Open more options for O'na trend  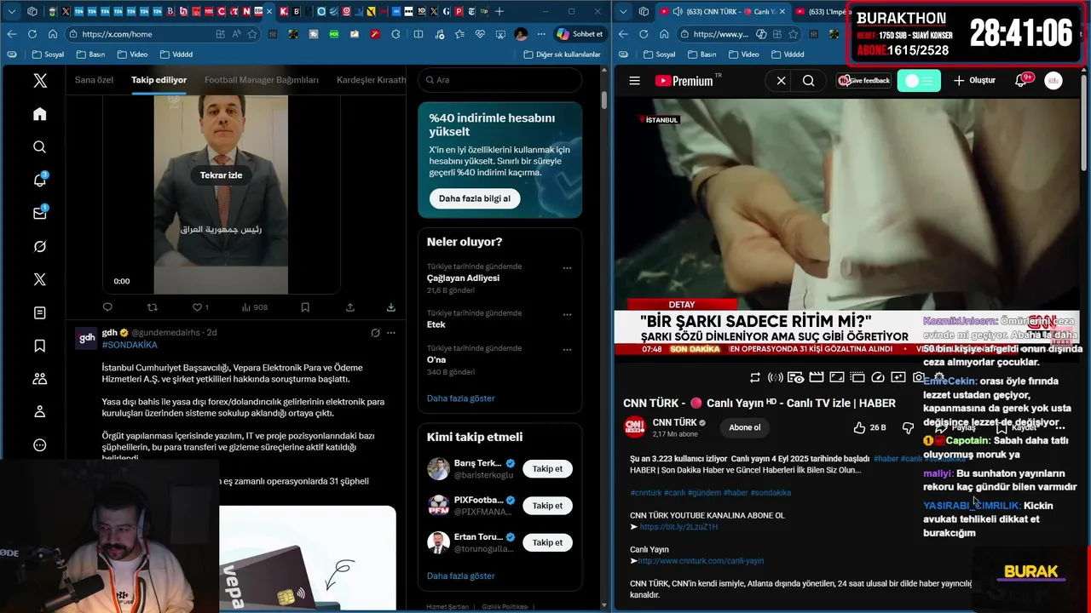point(567,349)
